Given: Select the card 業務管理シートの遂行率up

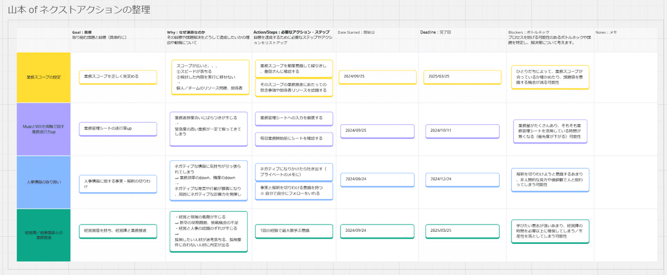Looking at the screenshot, I should 118,129.
